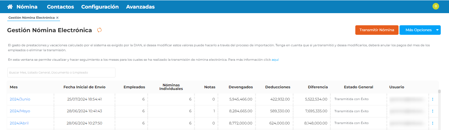Viewport: 449px width, 130px height.
Task: Follow the 'aquí' information link
Action: pyautogui.click(x=275, y=60)
